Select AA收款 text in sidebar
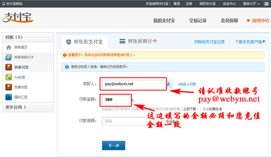This screenshot has width=271, height=157. click(20, 77)
